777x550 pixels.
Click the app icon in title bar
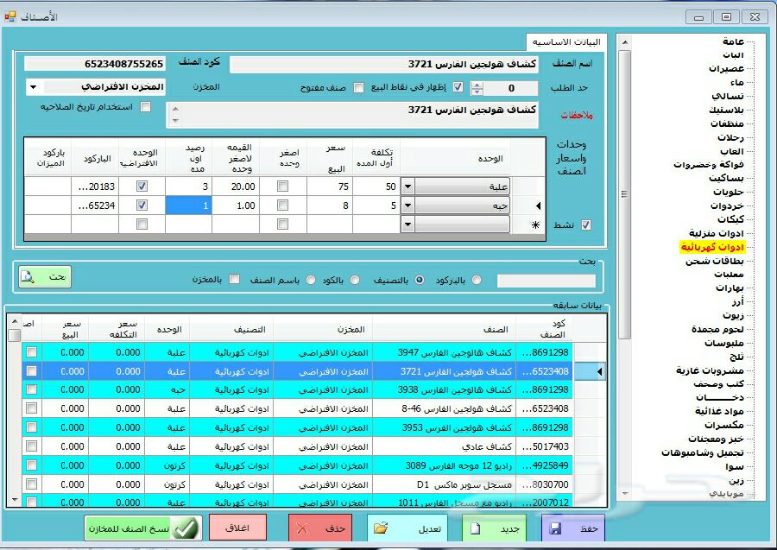9,17
